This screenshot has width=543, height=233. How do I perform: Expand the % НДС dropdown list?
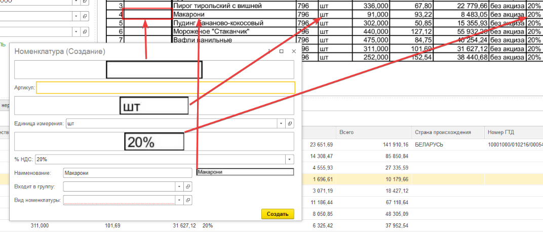(290, 159)
